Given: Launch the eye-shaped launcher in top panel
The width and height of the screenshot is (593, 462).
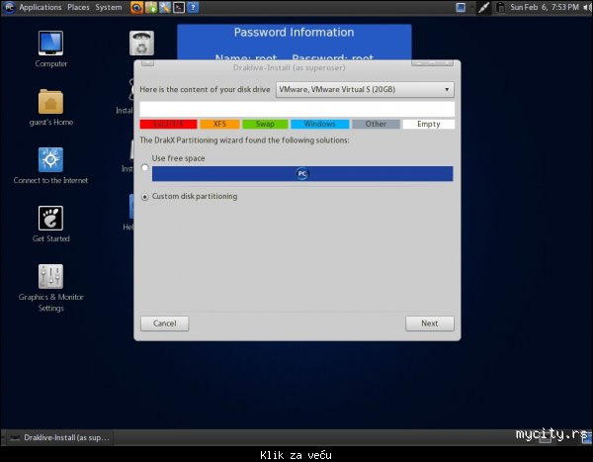Looking at the screenshot, I should [136, 7].
